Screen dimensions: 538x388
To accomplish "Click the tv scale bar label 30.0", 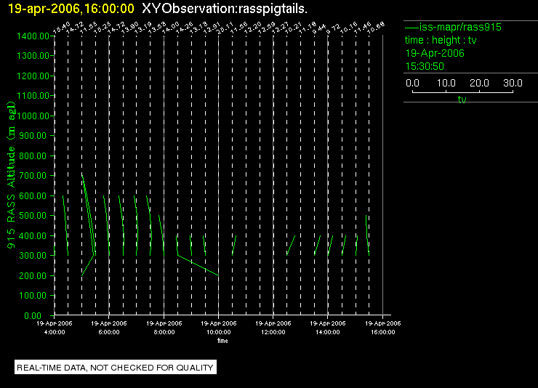I will (513, 83).
